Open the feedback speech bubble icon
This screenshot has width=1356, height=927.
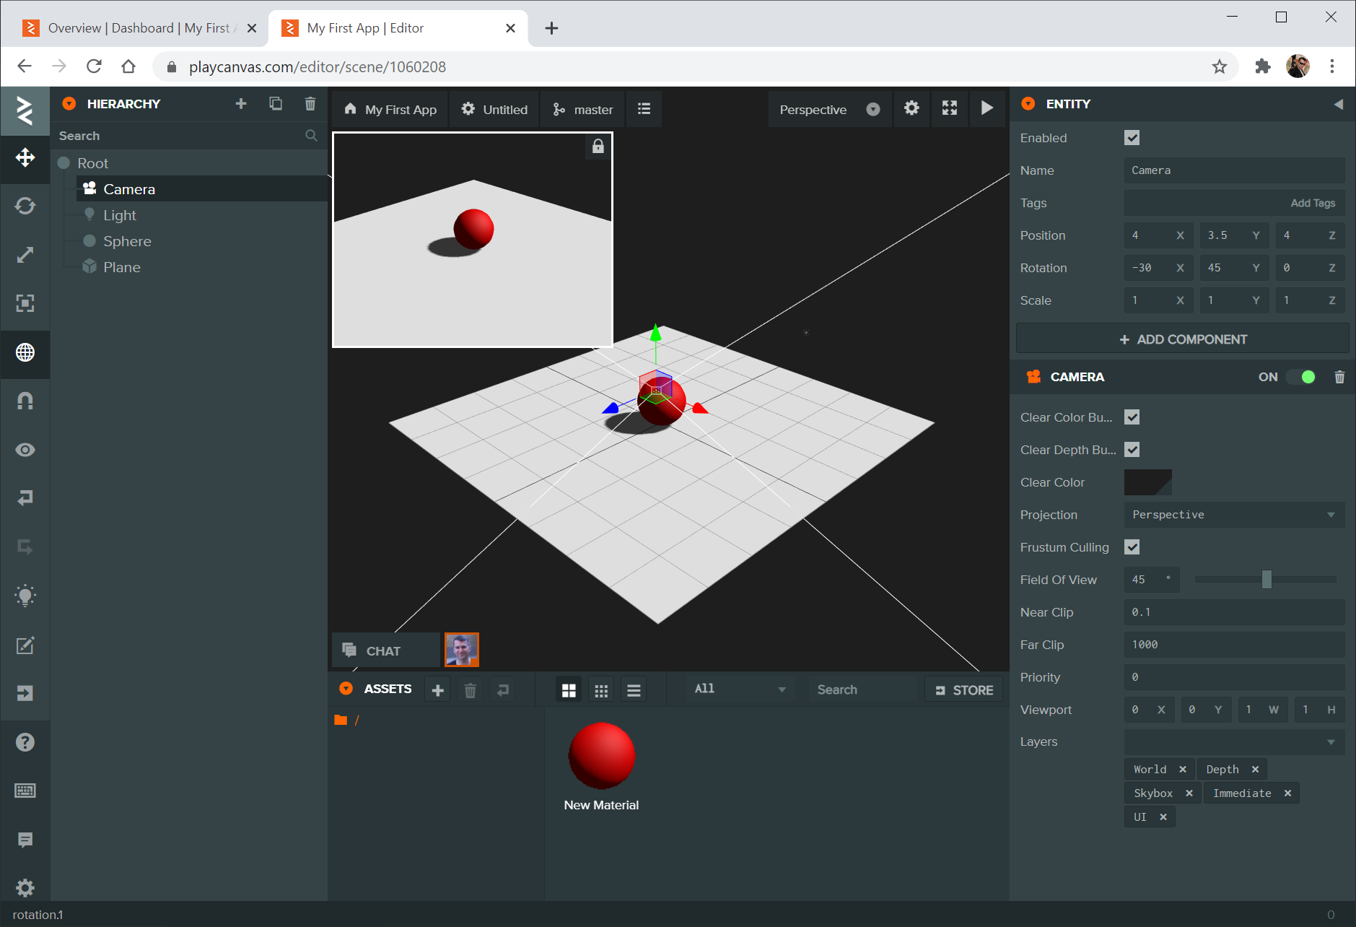pyautogui.click(x=25, y=840)
